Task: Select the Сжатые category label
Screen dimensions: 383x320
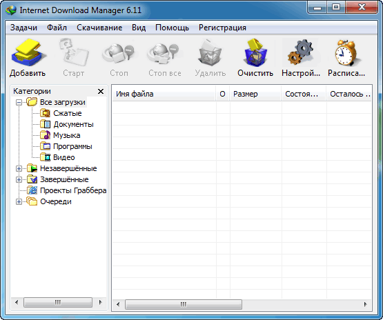Action: point(68,114)
